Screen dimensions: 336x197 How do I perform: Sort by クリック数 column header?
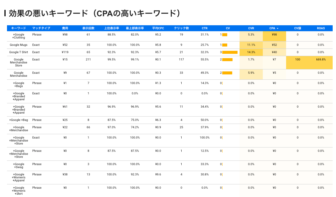[x=181, y=28]
